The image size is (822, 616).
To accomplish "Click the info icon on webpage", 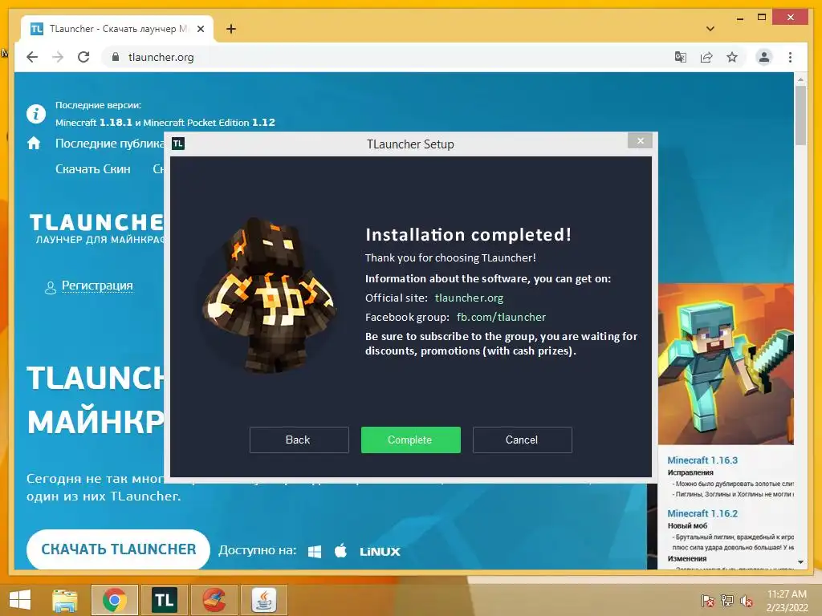I will (x=35, y=114).
